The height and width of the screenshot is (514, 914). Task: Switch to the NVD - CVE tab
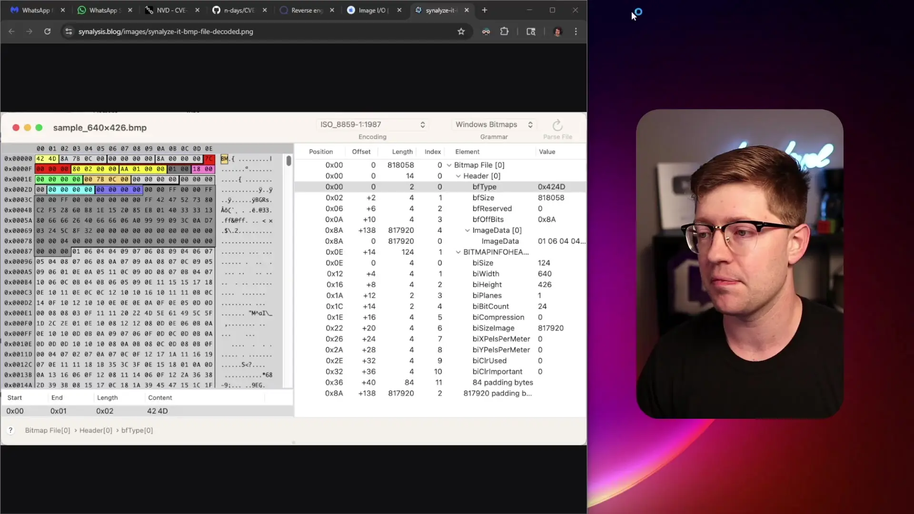171,10
